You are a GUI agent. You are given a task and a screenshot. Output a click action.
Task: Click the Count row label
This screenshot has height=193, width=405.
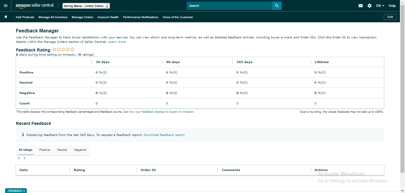24,103
